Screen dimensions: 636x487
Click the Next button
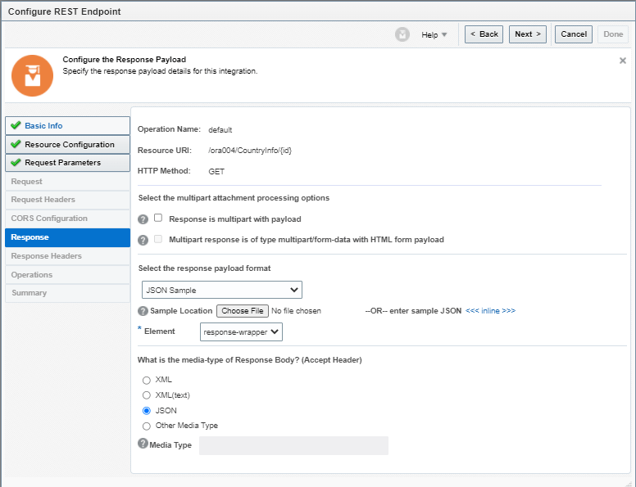pyautogui.click(x=529, y=34)
